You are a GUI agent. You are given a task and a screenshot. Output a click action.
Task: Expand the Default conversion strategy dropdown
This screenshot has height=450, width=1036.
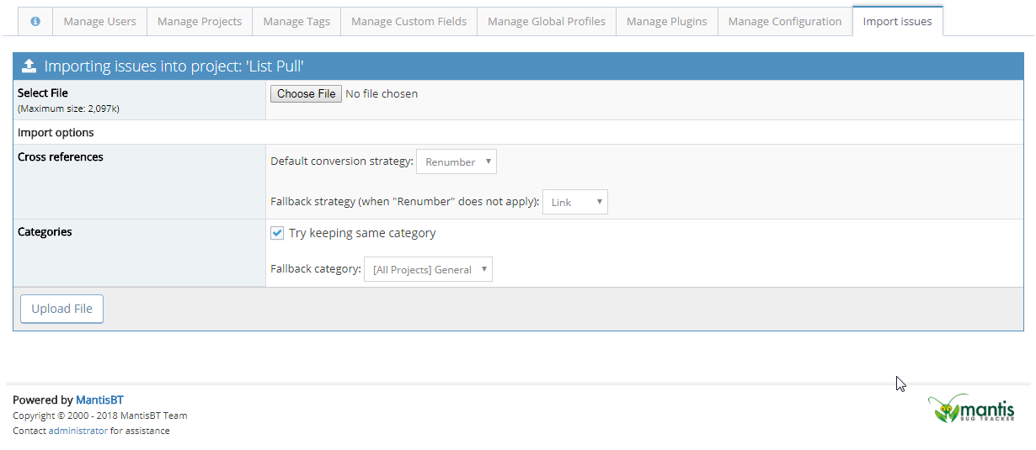point(456,161)
